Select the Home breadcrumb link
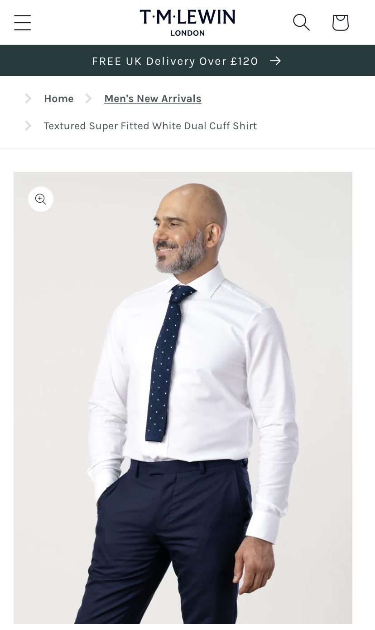Image resolution: width=375 pixels, height=630 pixels. [x=59, y=98]
